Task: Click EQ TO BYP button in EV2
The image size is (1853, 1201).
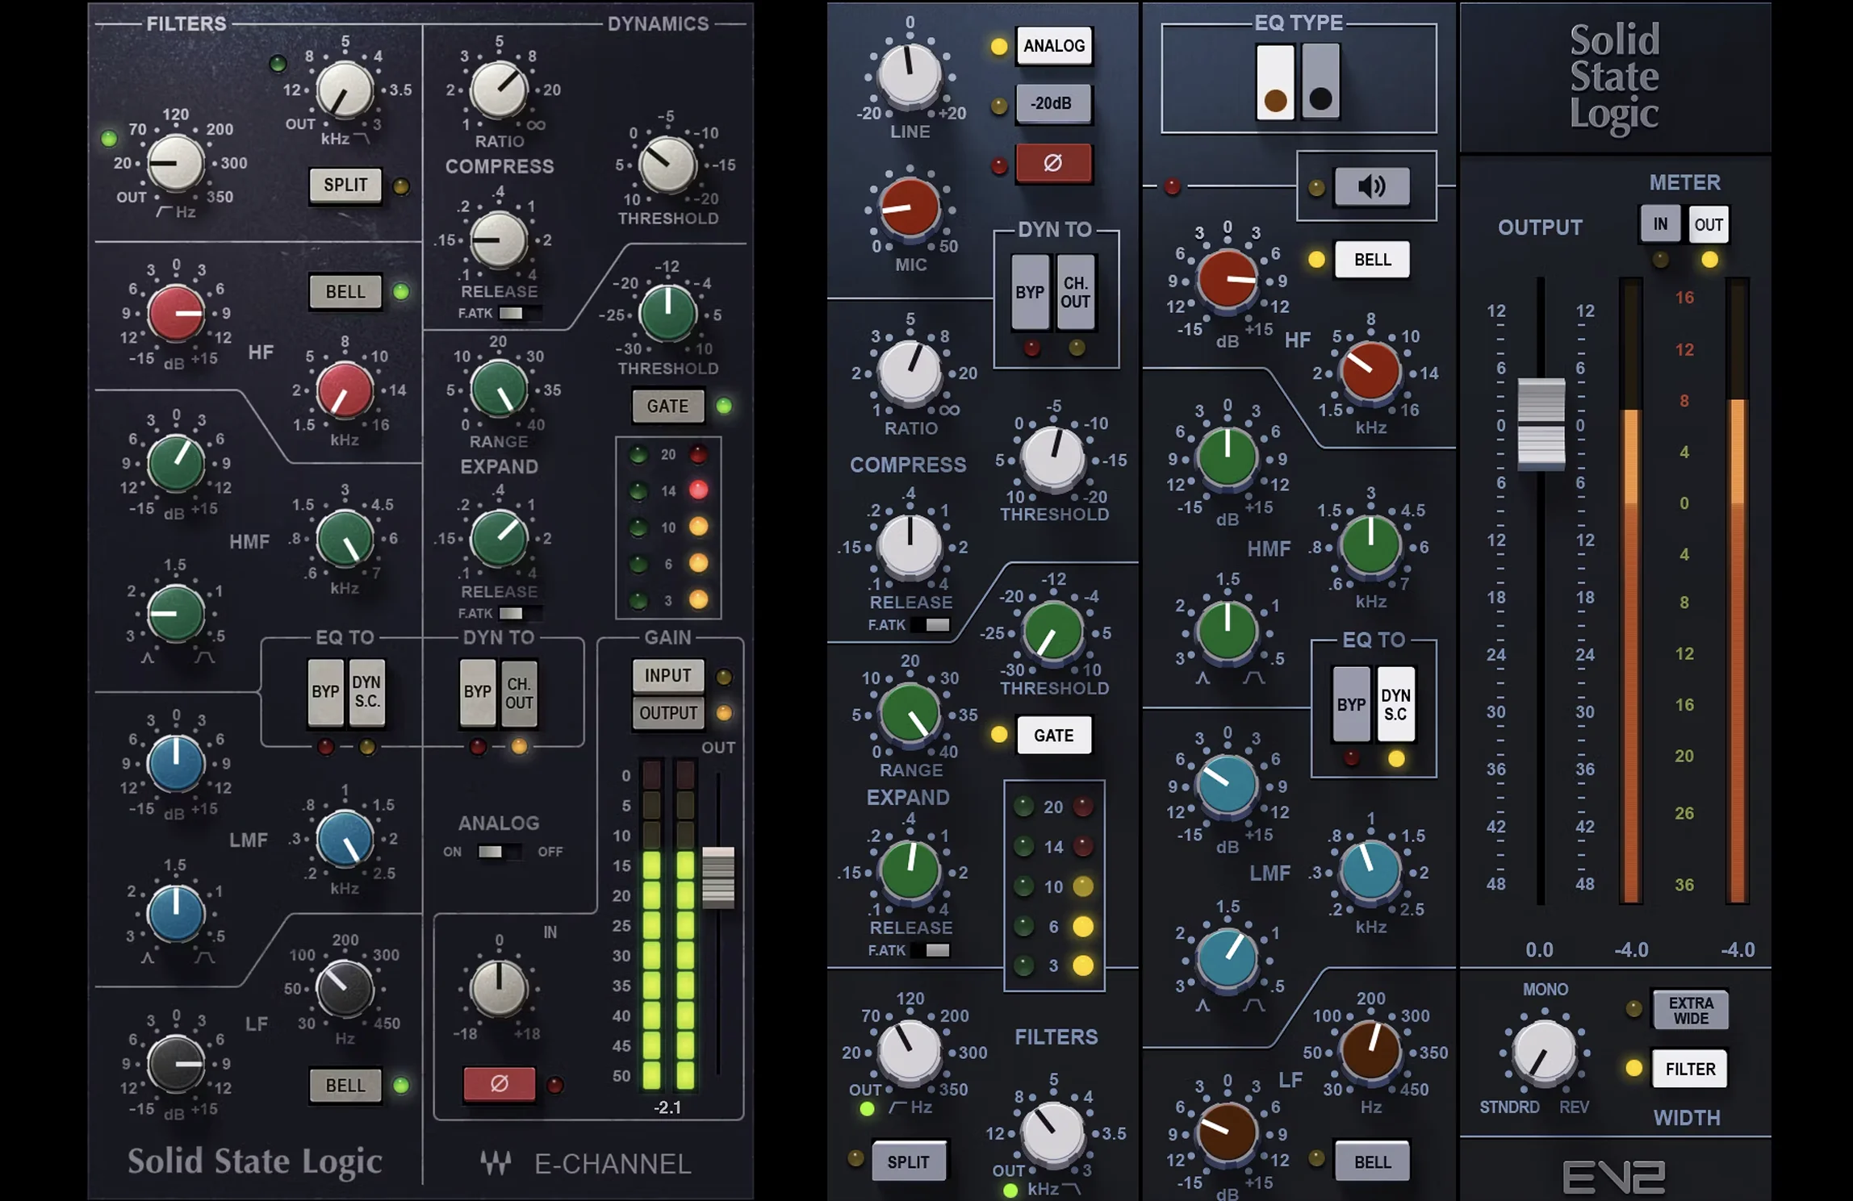Action: [1351, 705]
